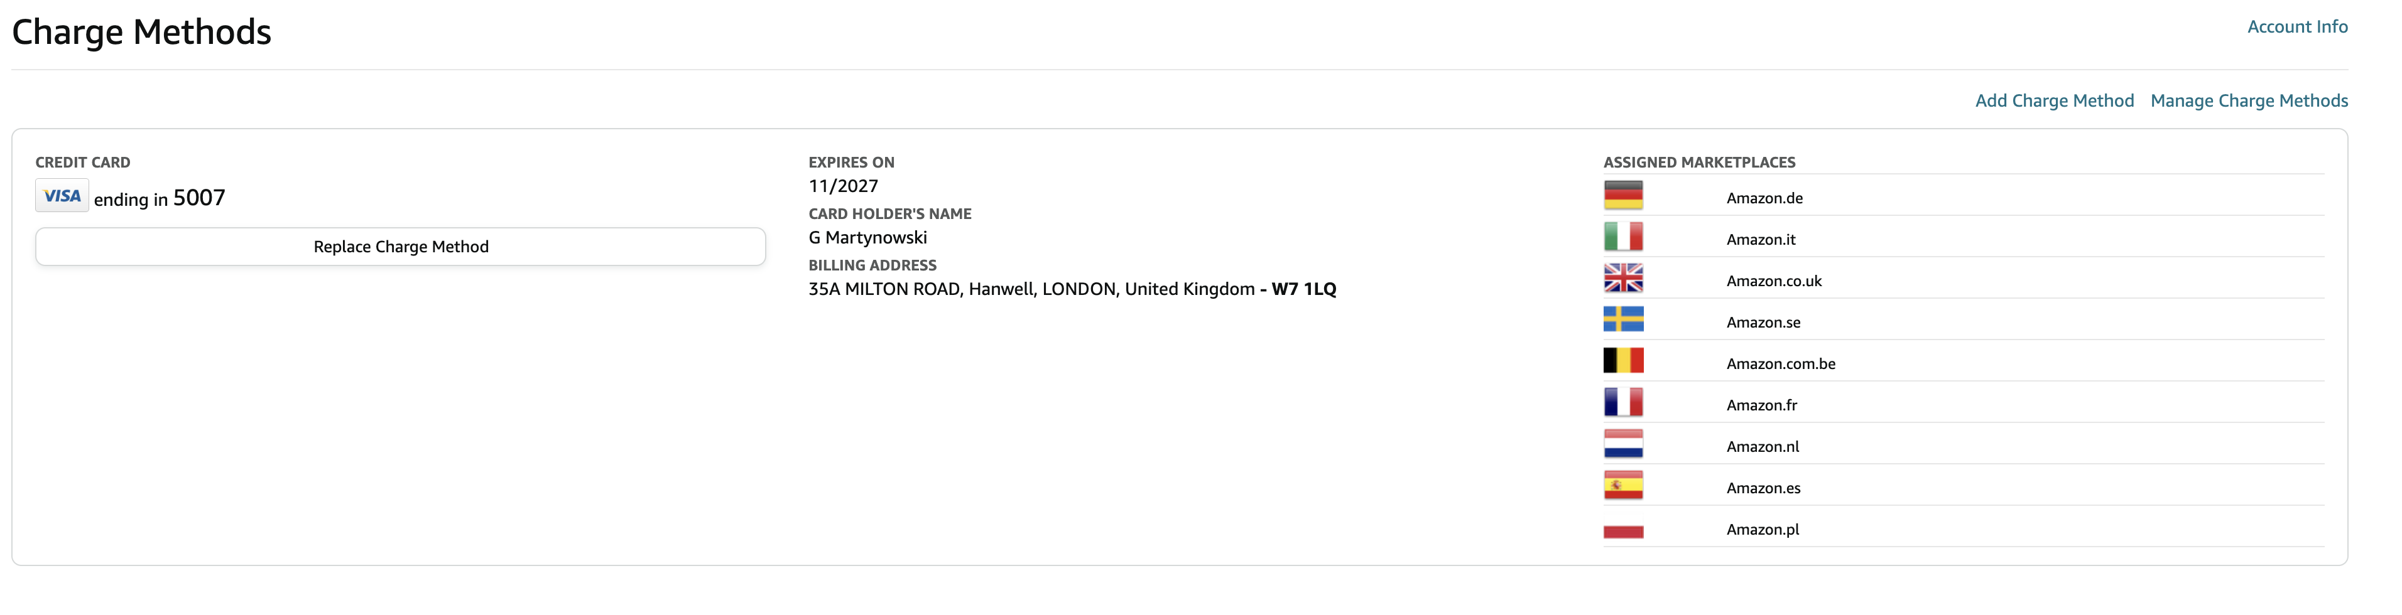This screenshot has width=2402, height=615.
Task: Click the United Kingdom flag icon
Action: click(x=1622, y=277)
